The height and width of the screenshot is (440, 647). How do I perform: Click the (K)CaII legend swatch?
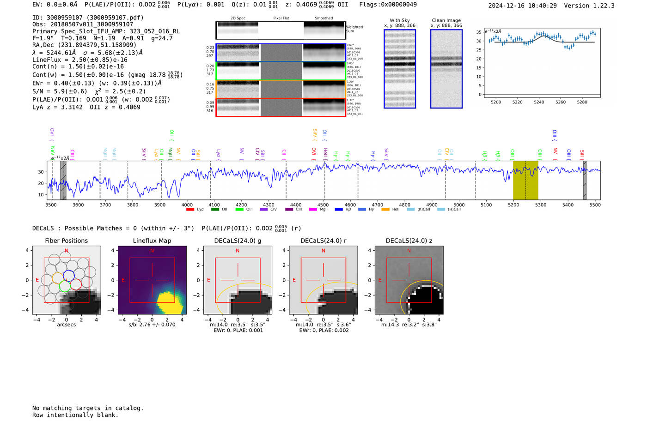[x=411, y=210]
